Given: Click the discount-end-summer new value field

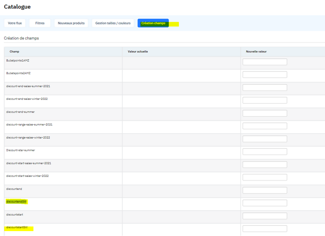Looking at the screenshot, I should tap(265, 113).
